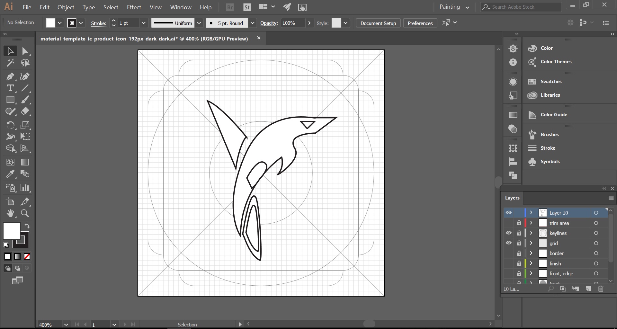Open the Object menu

pos(66,7)
